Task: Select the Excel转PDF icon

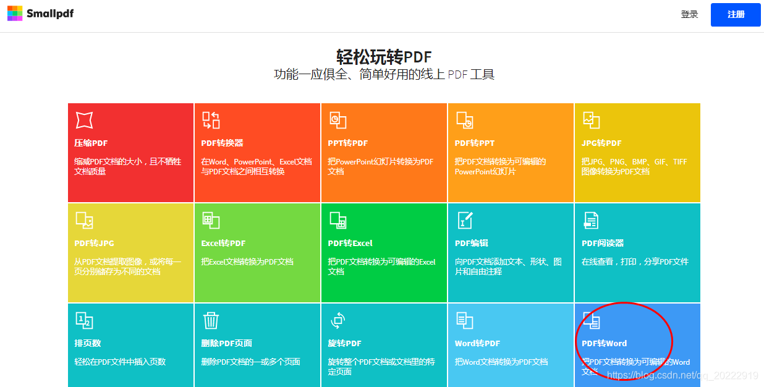Action: pyautogui.click(x=211, y=220)
